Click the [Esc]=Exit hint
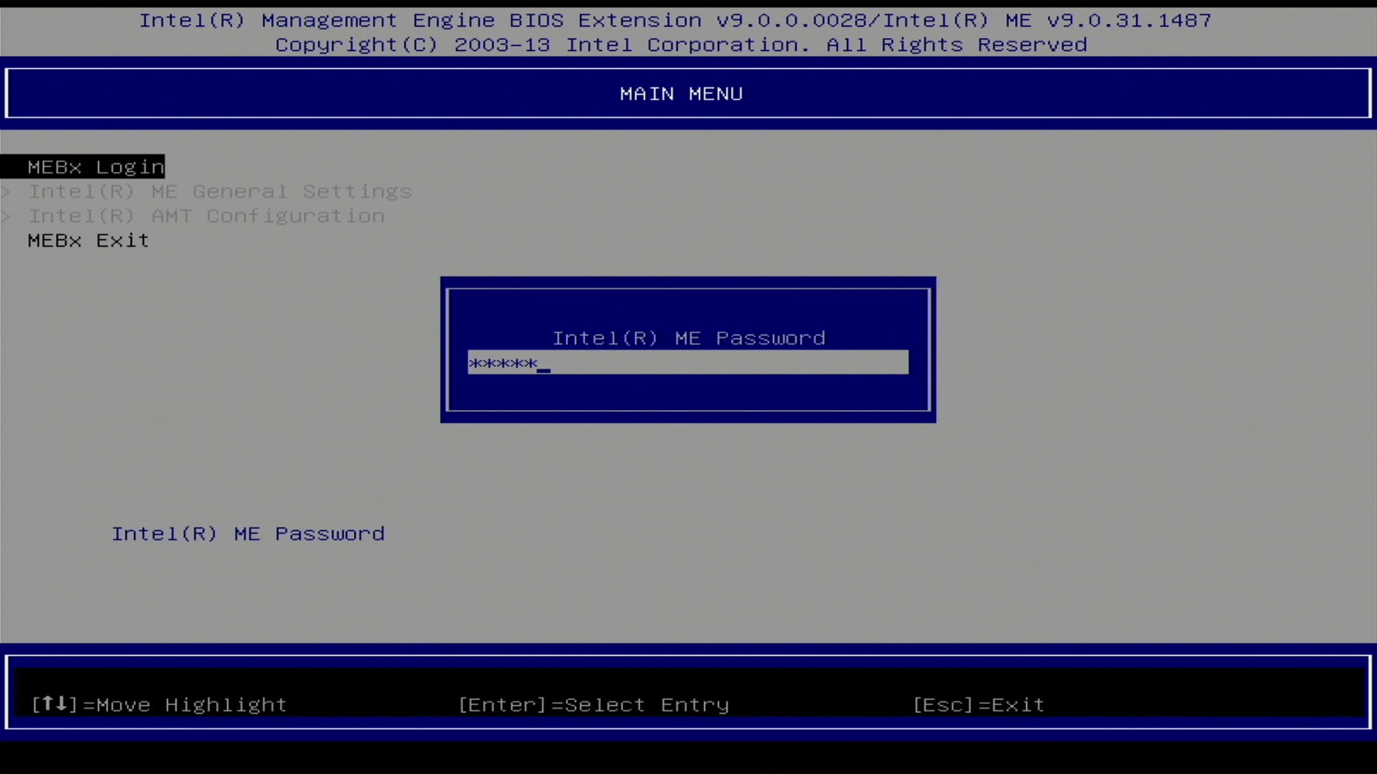 click(978, 705)
